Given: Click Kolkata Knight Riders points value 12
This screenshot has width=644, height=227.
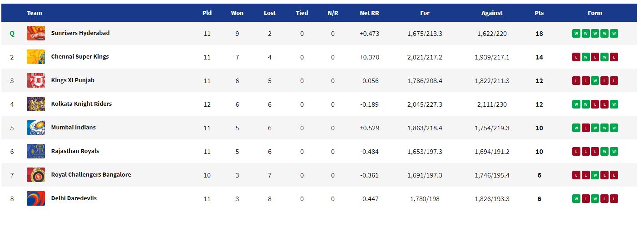Looking at the screenshot, I should (539, 104).
